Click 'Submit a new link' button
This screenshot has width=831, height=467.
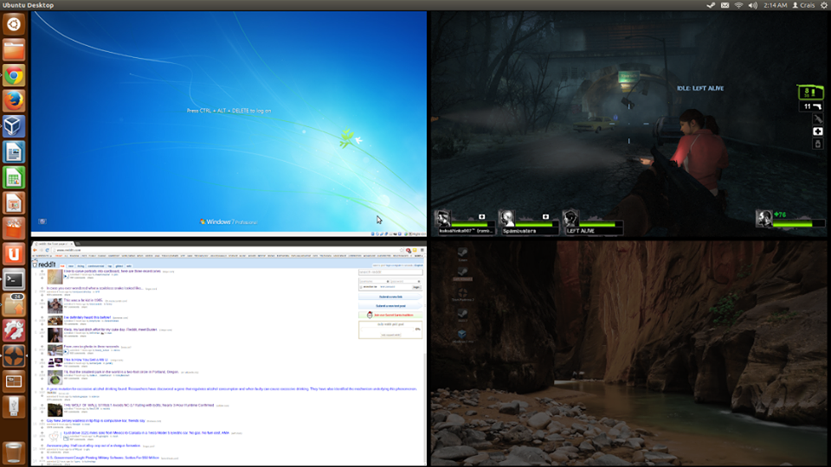[x=390, y=297]
